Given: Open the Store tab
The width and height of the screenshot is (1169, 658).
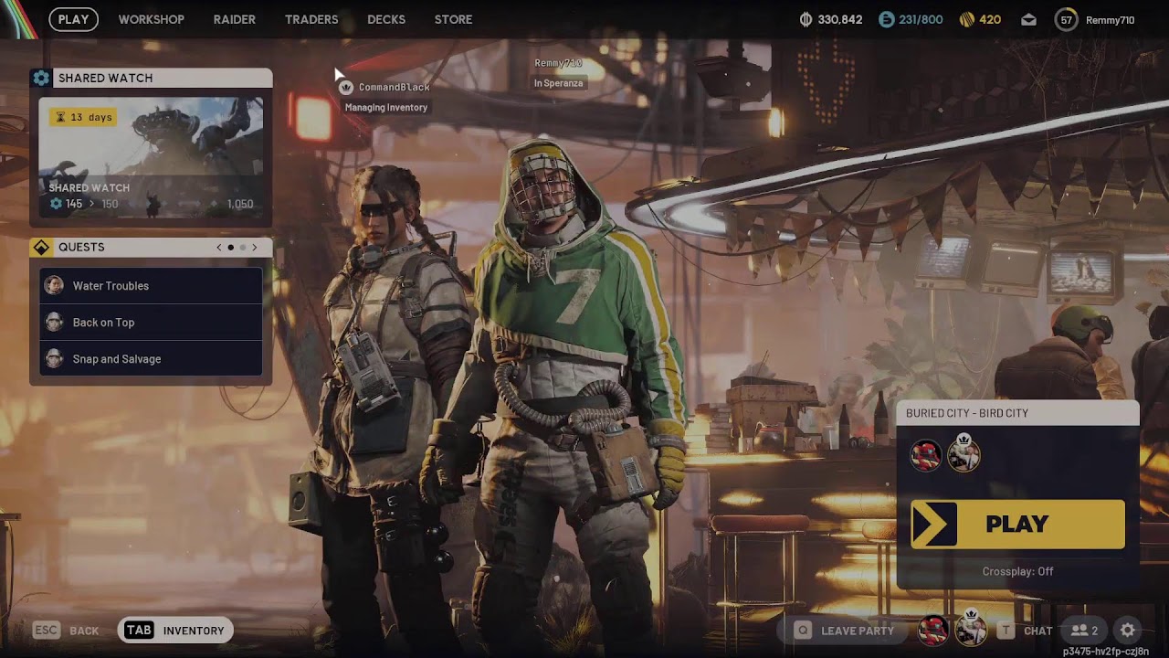Looking at the screenshot, I should click(x=453, y=19).
